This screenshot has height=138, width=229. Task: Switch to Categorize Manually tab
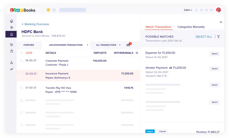point(191,27)
